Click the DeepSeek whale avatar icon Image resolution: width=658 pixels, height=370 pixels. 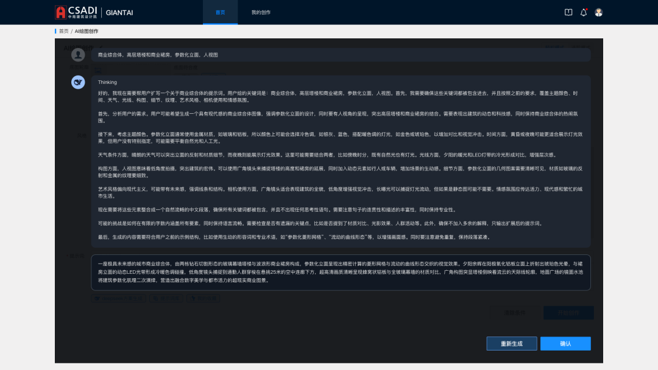[x=78, y=82]
